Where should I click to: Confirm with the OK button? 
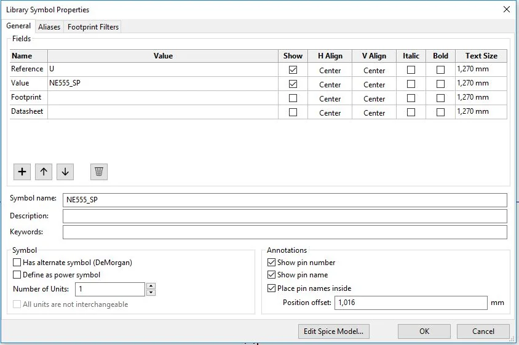(x=424, y=331)
